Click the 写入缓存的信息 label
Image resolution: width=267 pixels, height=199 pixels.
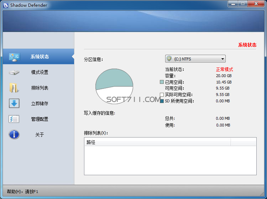[99, 113]
